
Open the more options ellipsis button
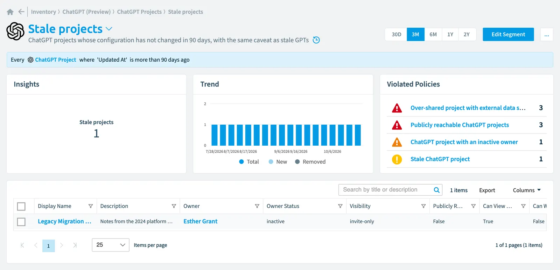pos(547,34)
